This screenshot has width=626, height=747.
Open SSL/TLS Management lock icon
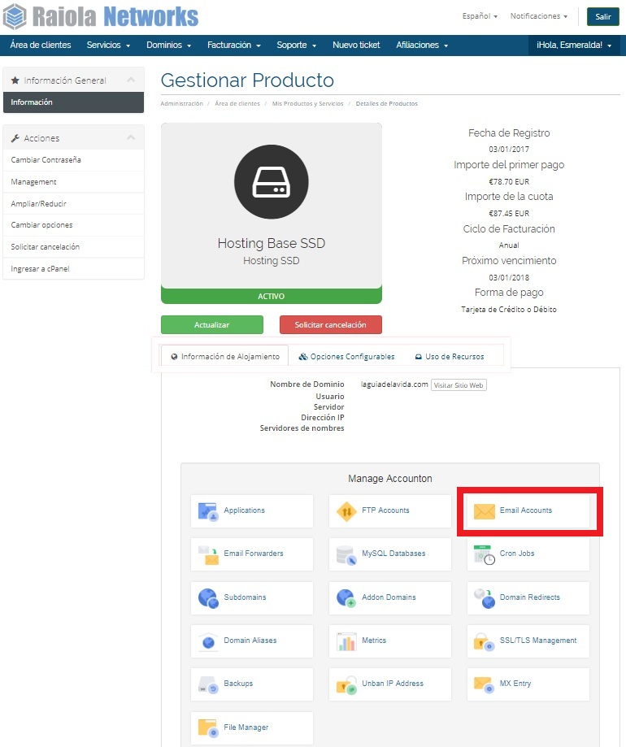click(485, 641)
